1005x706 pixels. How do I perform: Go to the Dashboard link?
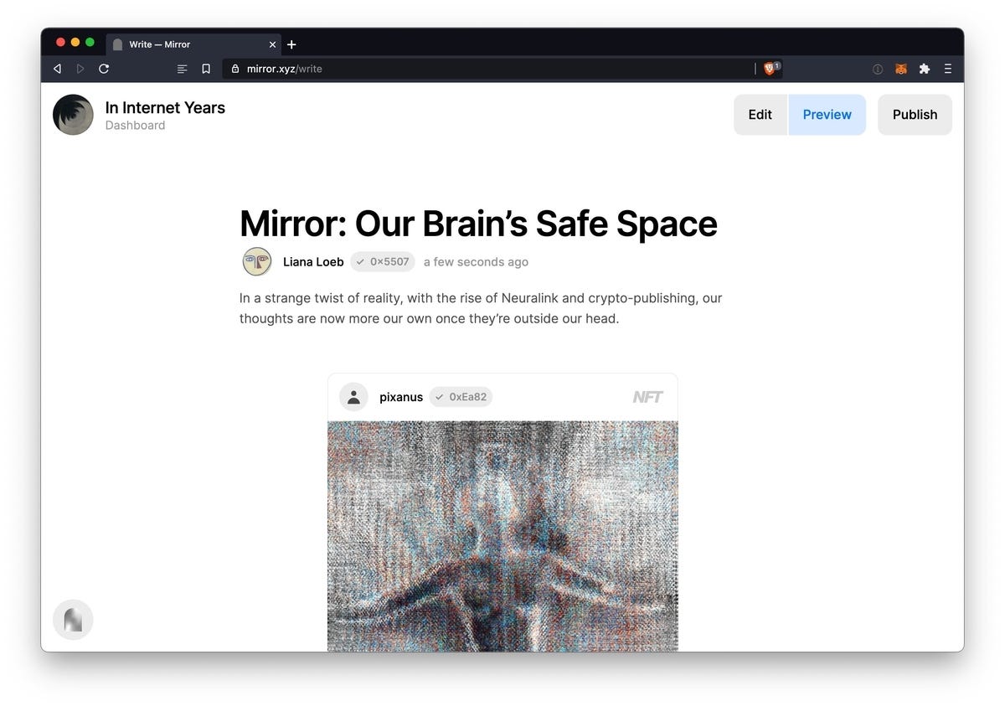click(x=135, y=126)
